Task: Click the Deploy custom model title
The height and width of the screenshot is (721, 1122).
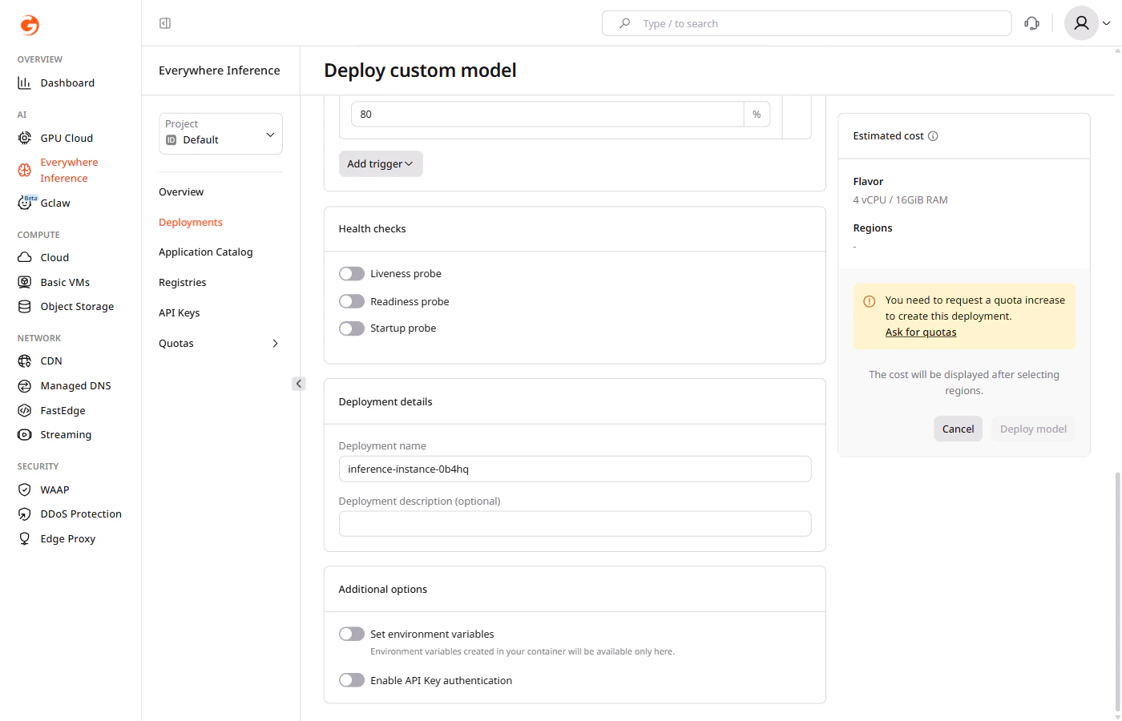Action: click(420, 70)
